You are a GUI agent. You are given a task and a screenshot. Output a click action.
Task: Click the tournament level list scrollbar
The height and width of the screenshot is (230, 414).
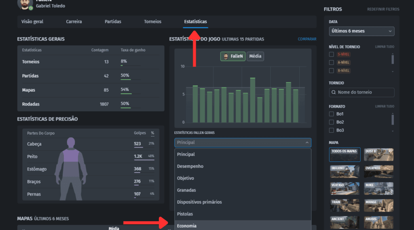click(393, 59)
